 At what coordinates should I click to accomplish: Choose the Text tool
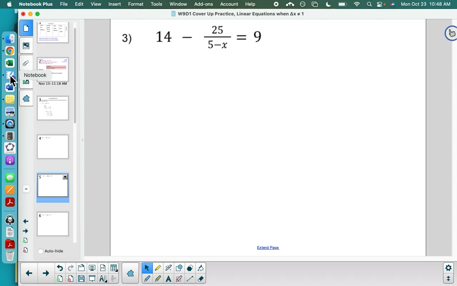click(169, 279)
